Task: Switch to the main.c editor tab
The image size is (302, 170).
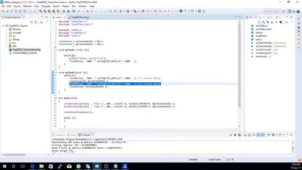Action: (x=59, y=17)
